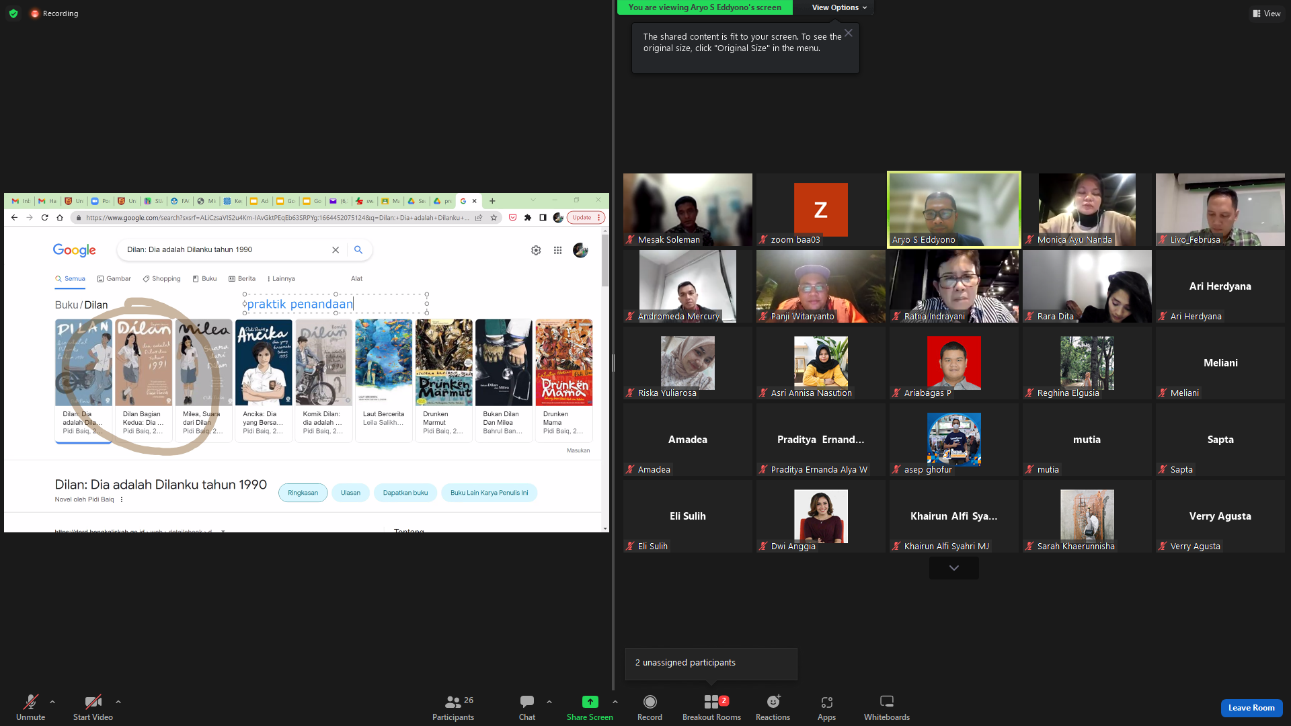Switch to the Gambar search tab

(114, 279)
